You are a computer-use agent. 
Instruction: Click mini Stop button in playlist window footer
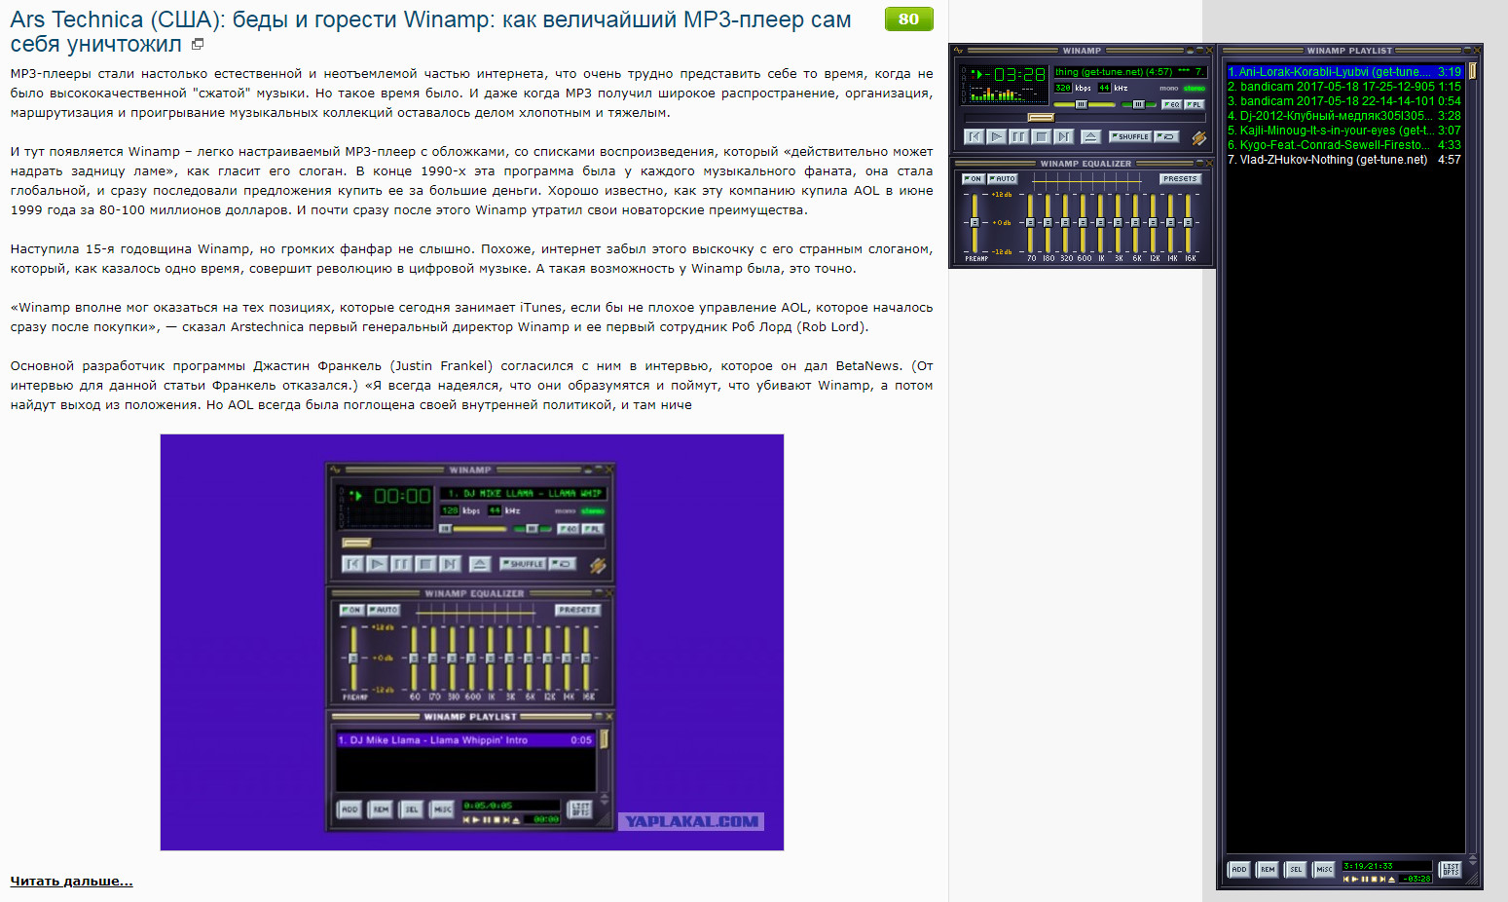click(1374, 879)
